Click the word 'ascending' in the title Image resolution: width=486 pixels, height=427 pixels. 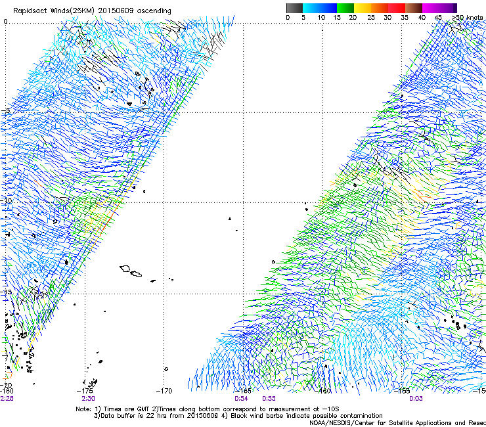click(x=154, y=11)
